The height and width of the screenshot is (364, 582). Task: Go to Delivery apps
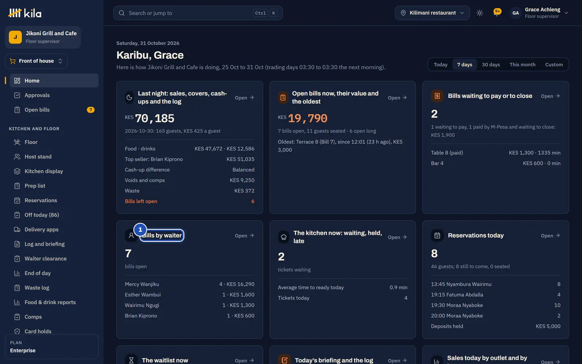(x=54, y=229)
